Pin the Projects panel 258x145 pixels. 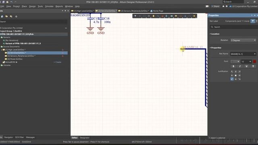[65, 11]
